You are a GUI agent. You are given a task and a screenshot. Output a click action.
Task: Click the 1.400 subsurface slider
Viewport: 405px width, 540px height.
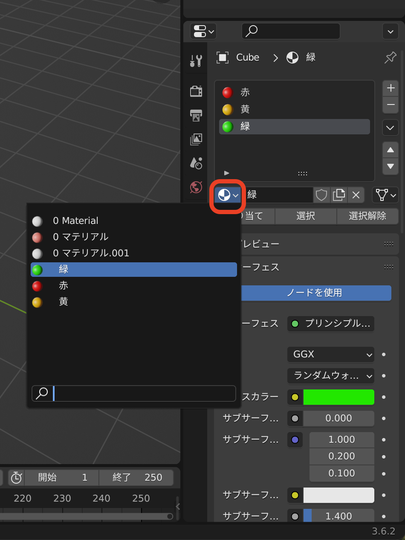point(339,516)
